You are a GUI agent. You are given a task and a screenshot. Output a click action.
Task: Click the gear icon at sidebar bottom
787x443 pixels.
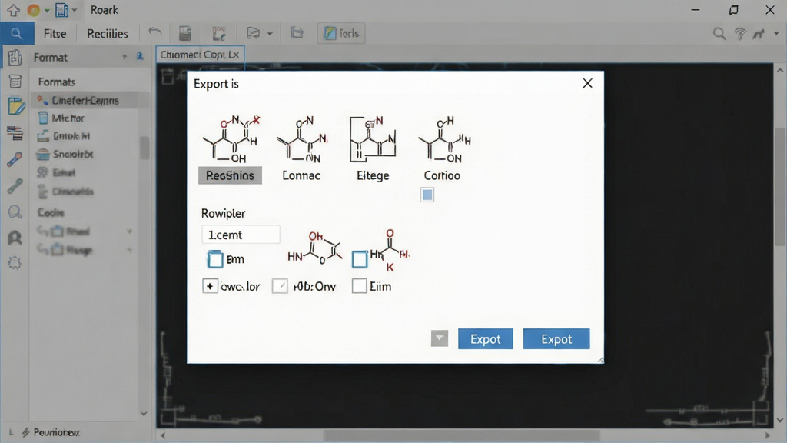[x=15, y=263]
